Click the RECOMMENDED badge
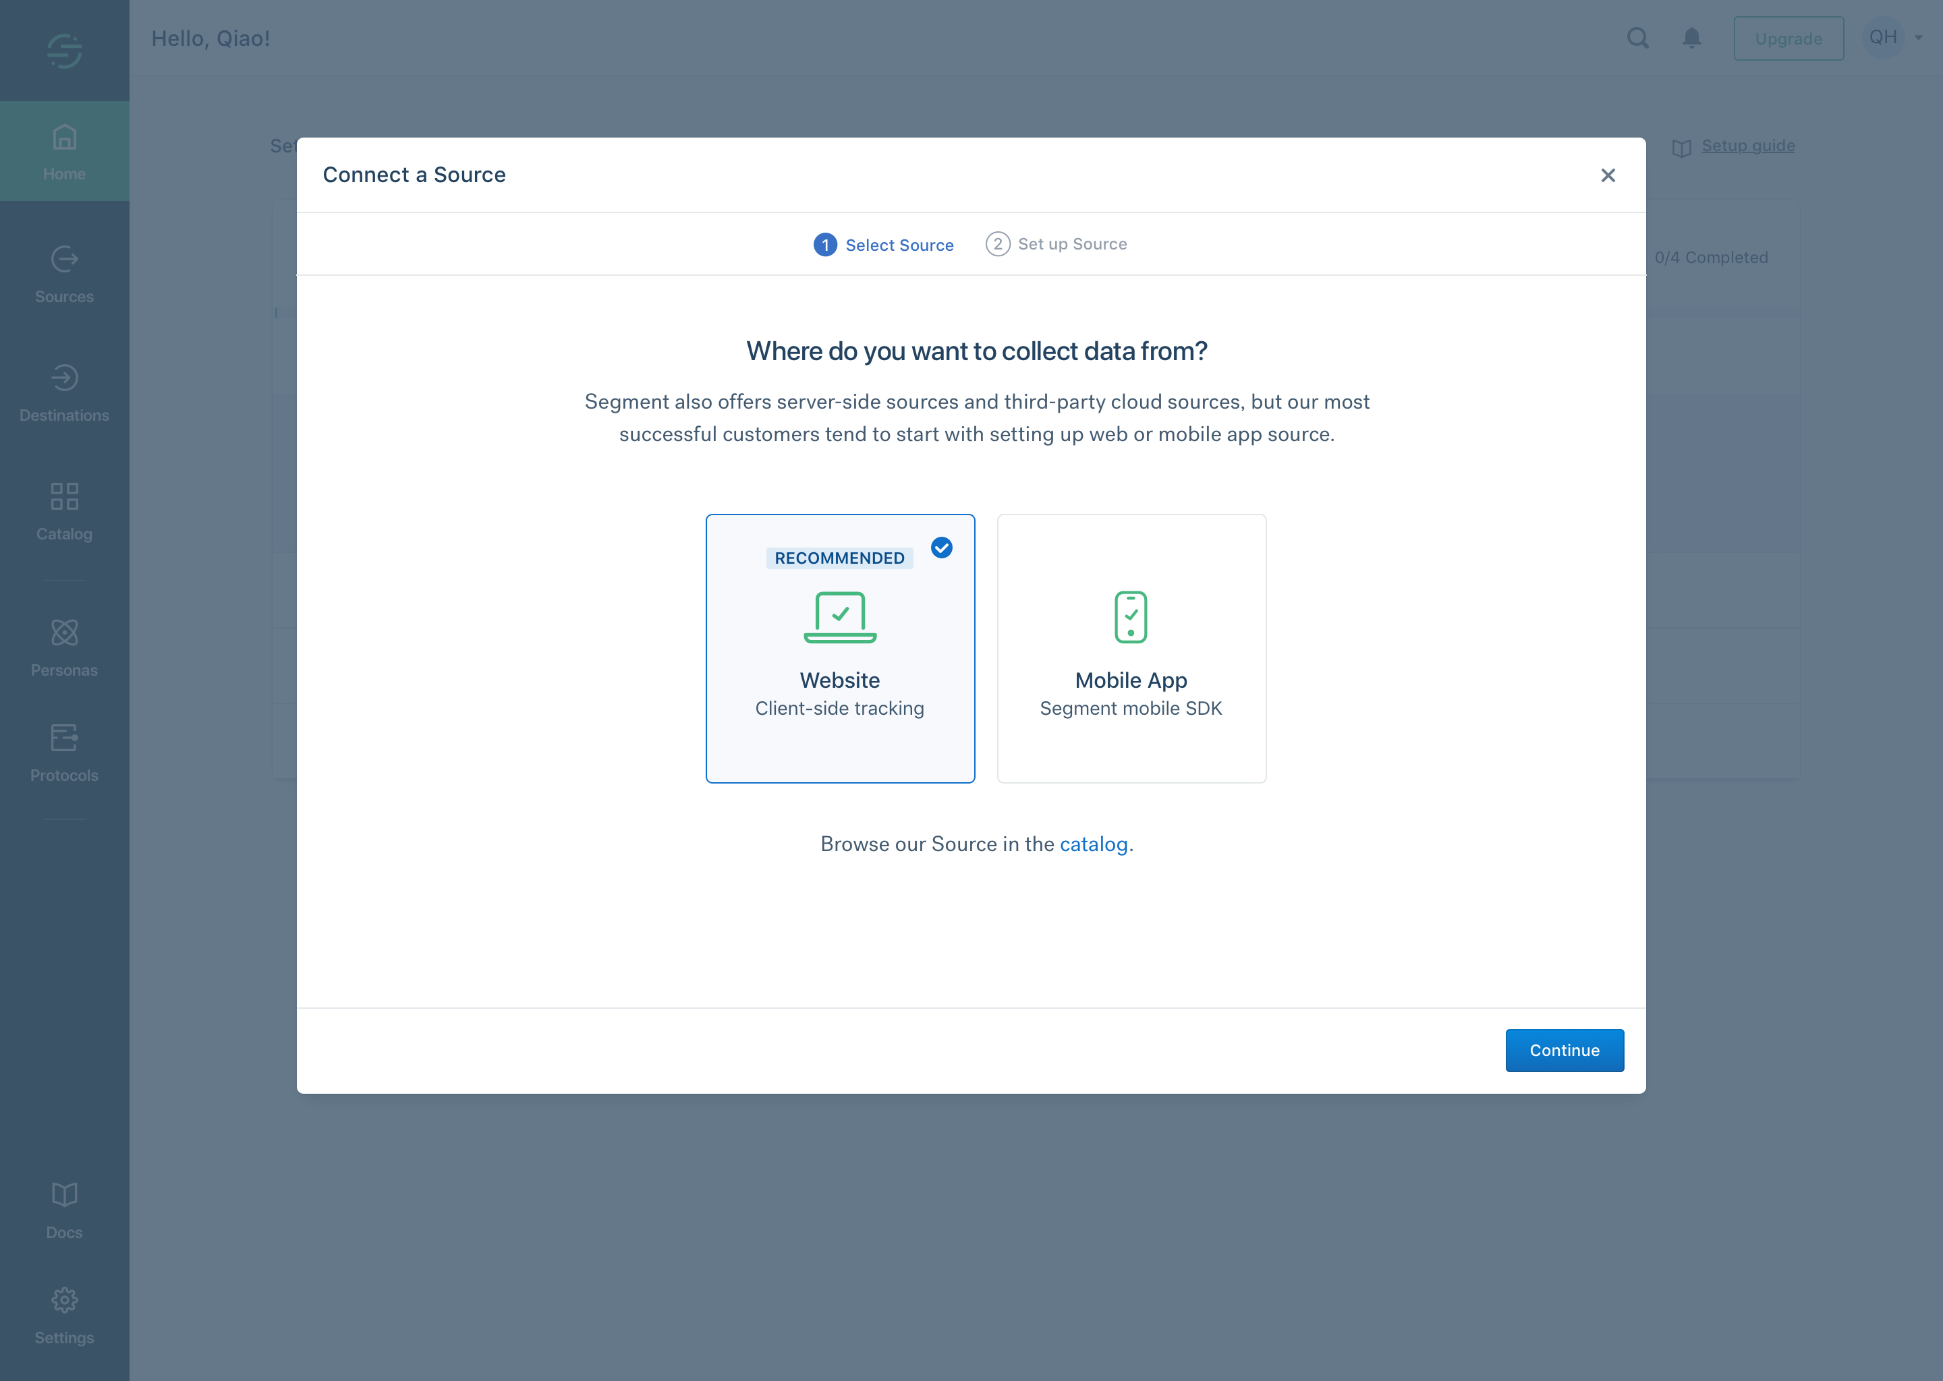This screenshot has height=1381, width=1943. [x=840, y=558]
